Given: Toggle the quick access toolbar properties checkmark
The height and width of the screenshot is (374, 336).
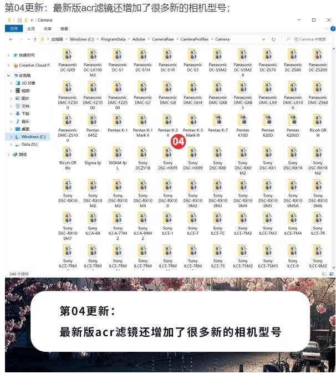Looking at the screenshot, I should point(19,20).
